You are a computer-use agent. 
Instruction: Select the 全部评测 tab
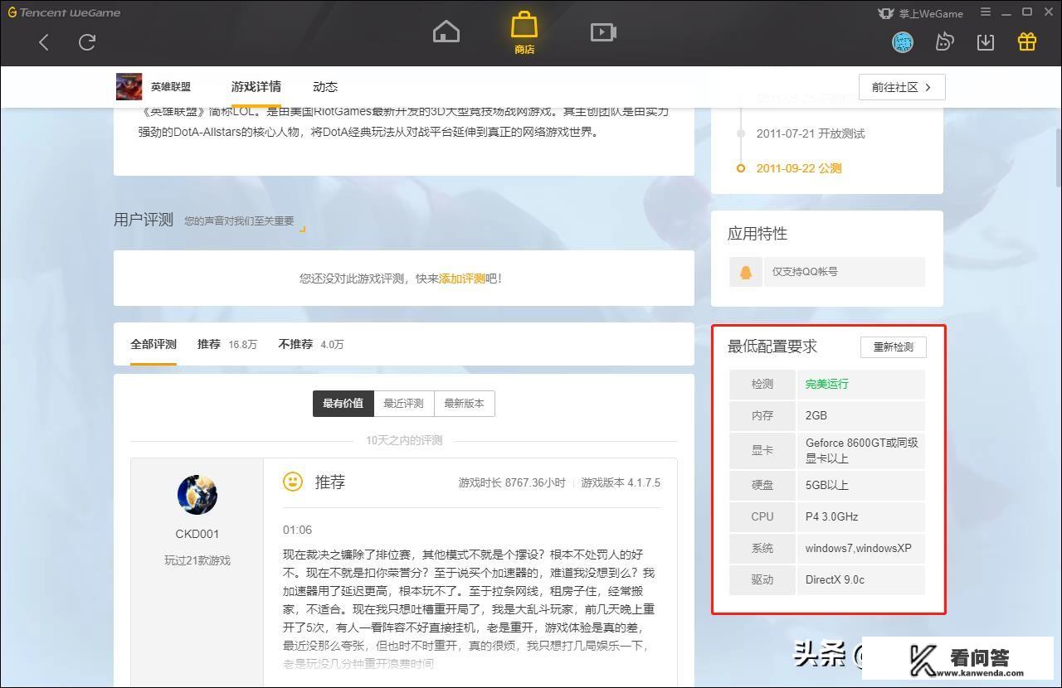click(153, 344)
